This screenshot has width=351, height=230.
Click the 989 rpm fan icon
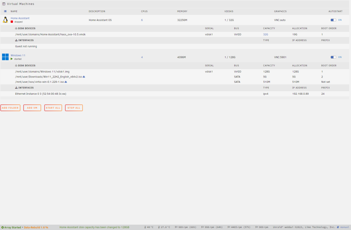click(176, 227)
